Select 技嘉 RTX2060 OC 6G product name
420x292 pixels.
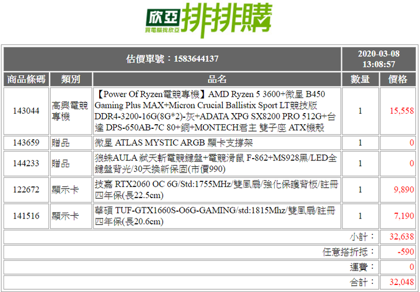216,189
